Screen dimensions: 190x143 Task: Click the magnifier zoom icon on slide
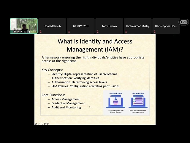point(42,124)
